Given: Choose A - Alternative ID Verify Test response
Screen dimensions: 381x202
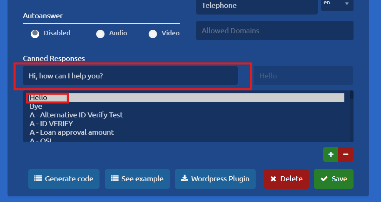Looking at the screenshot, I should (76, 115).
